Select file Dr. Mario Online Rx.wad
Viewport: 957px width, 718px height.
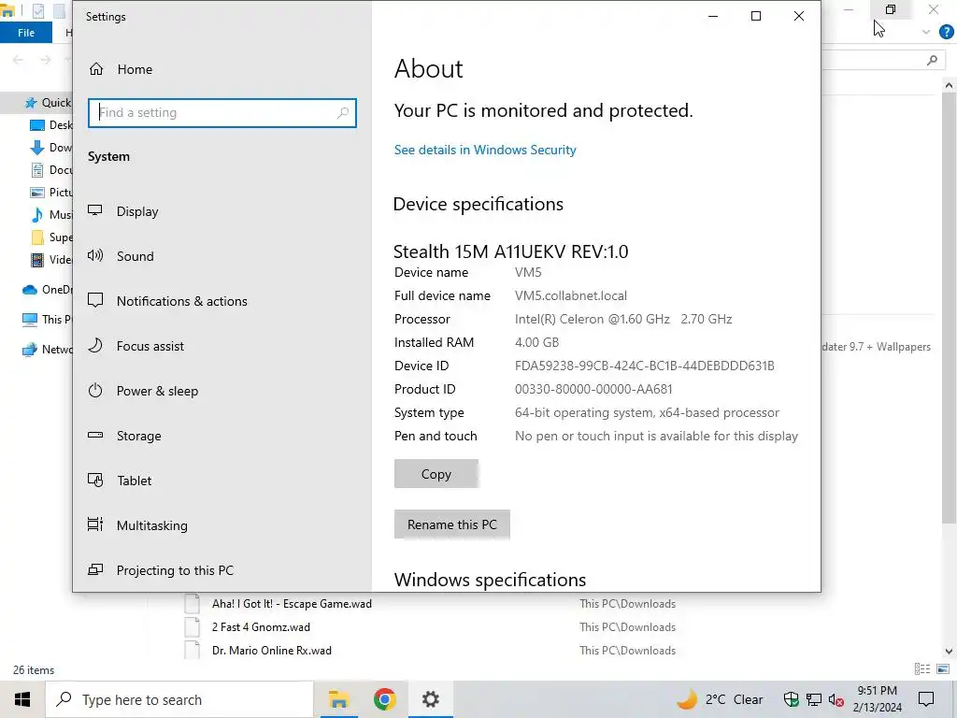tap(272, 651)
